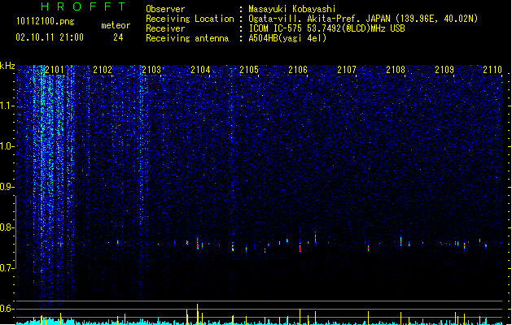This screenshot has height=325, width=512.
Task: Select the A504HB(yagi 4el) antenna text
Action: (287, 38)
